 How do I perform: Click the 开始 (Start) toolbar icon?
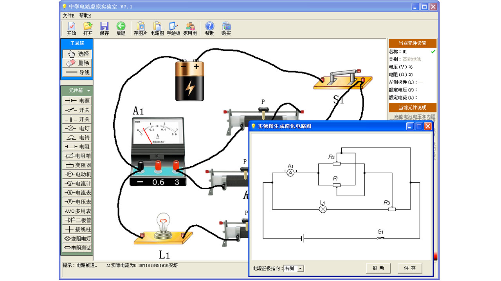coord(71,28)
